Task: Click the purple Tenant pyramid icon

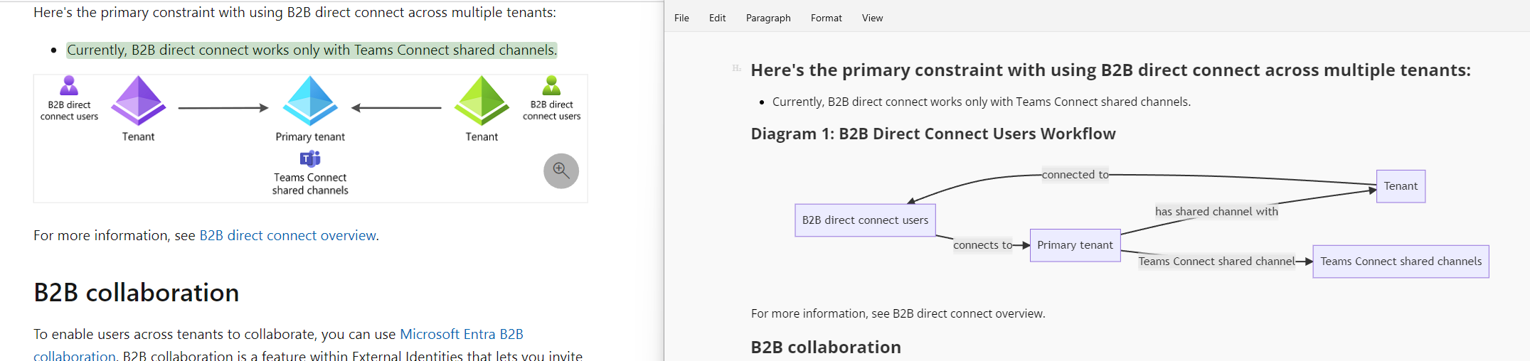Action: pyautogui.click(x=138, y=100)
